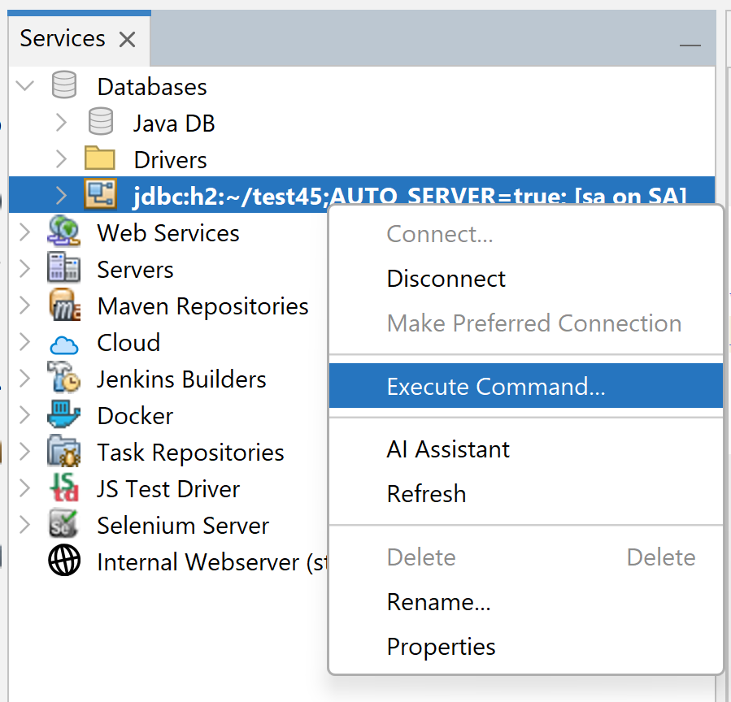731x702 pixels.
Task: Click the Databases cylinder icon
Action: coord(63,85)
